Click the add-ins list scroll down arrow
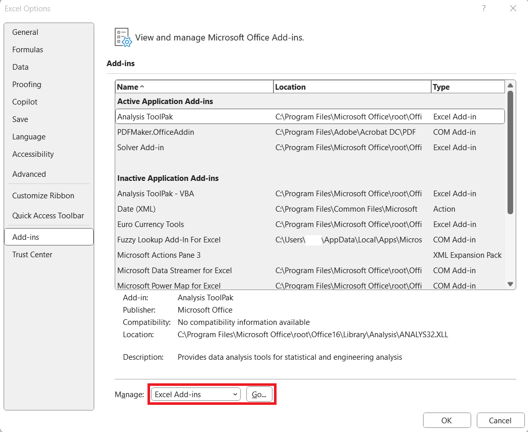Screen dimensions: 528x432 (510, 284)
